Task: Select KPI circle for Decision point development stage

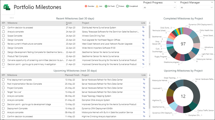Action: pyautogui.click(x=3, y=104)
